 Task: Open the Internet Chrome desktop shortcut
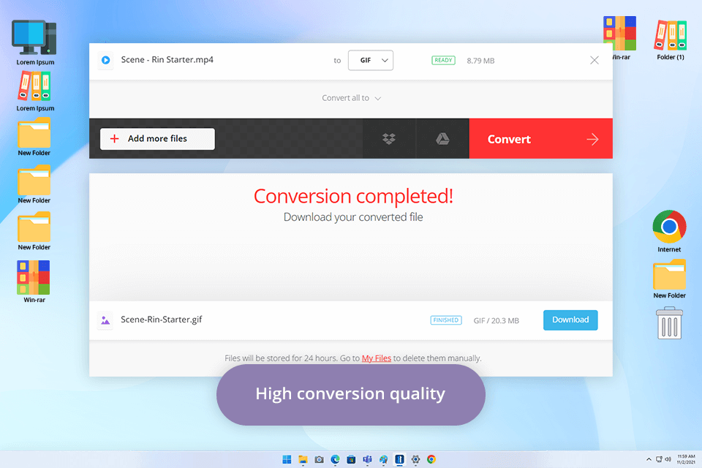(x=669, y=230)
